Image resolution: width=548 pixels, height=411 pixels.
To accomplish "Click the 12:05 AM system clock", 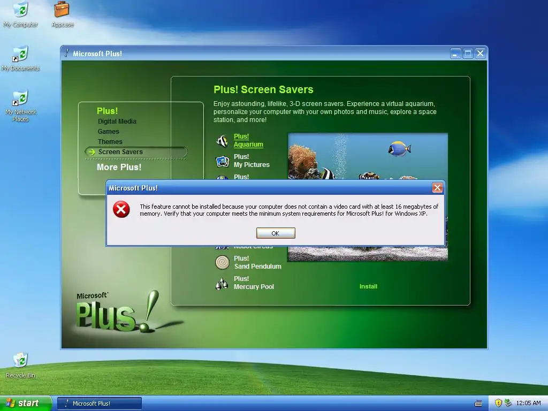I will coord(528,403).
